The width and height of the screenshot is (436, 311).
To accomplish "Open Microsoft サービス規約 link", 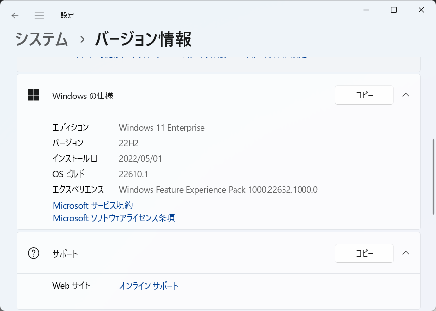I will (x=93, y=205).
